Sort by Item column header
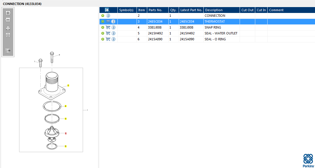 click(x=142, y=10)
